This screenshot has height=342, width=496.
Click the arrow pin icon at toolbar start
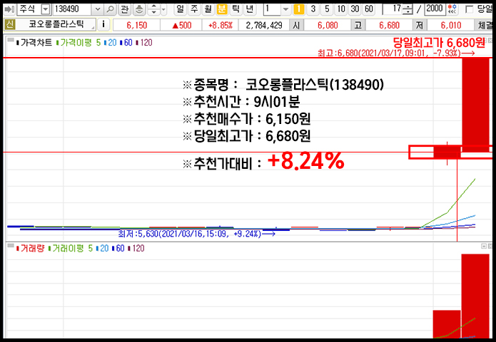[x=9, y=9]
